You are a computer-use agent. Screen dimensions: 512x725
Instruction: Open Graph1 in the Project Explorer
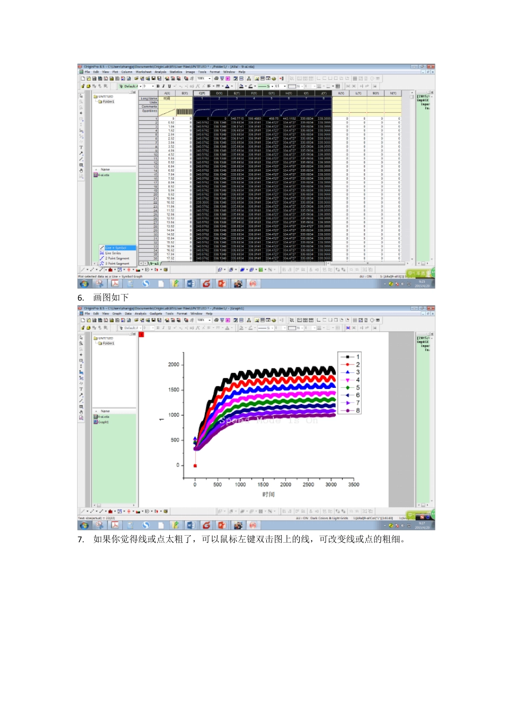103,422
